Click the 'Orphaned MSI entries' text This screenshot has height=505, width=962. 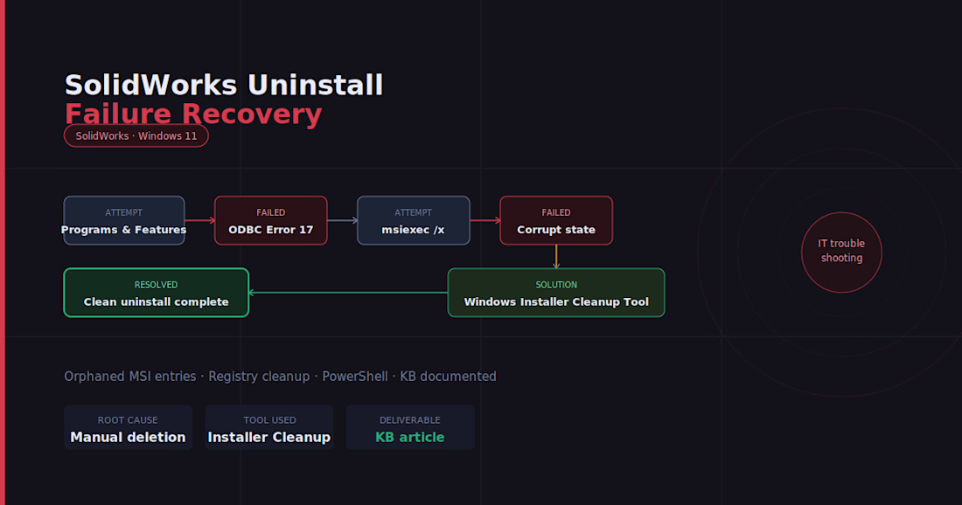coord(130,377)
